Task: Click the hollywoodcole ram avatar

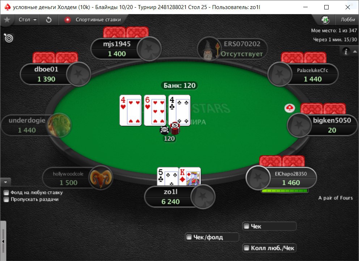Action: [101, 178]
